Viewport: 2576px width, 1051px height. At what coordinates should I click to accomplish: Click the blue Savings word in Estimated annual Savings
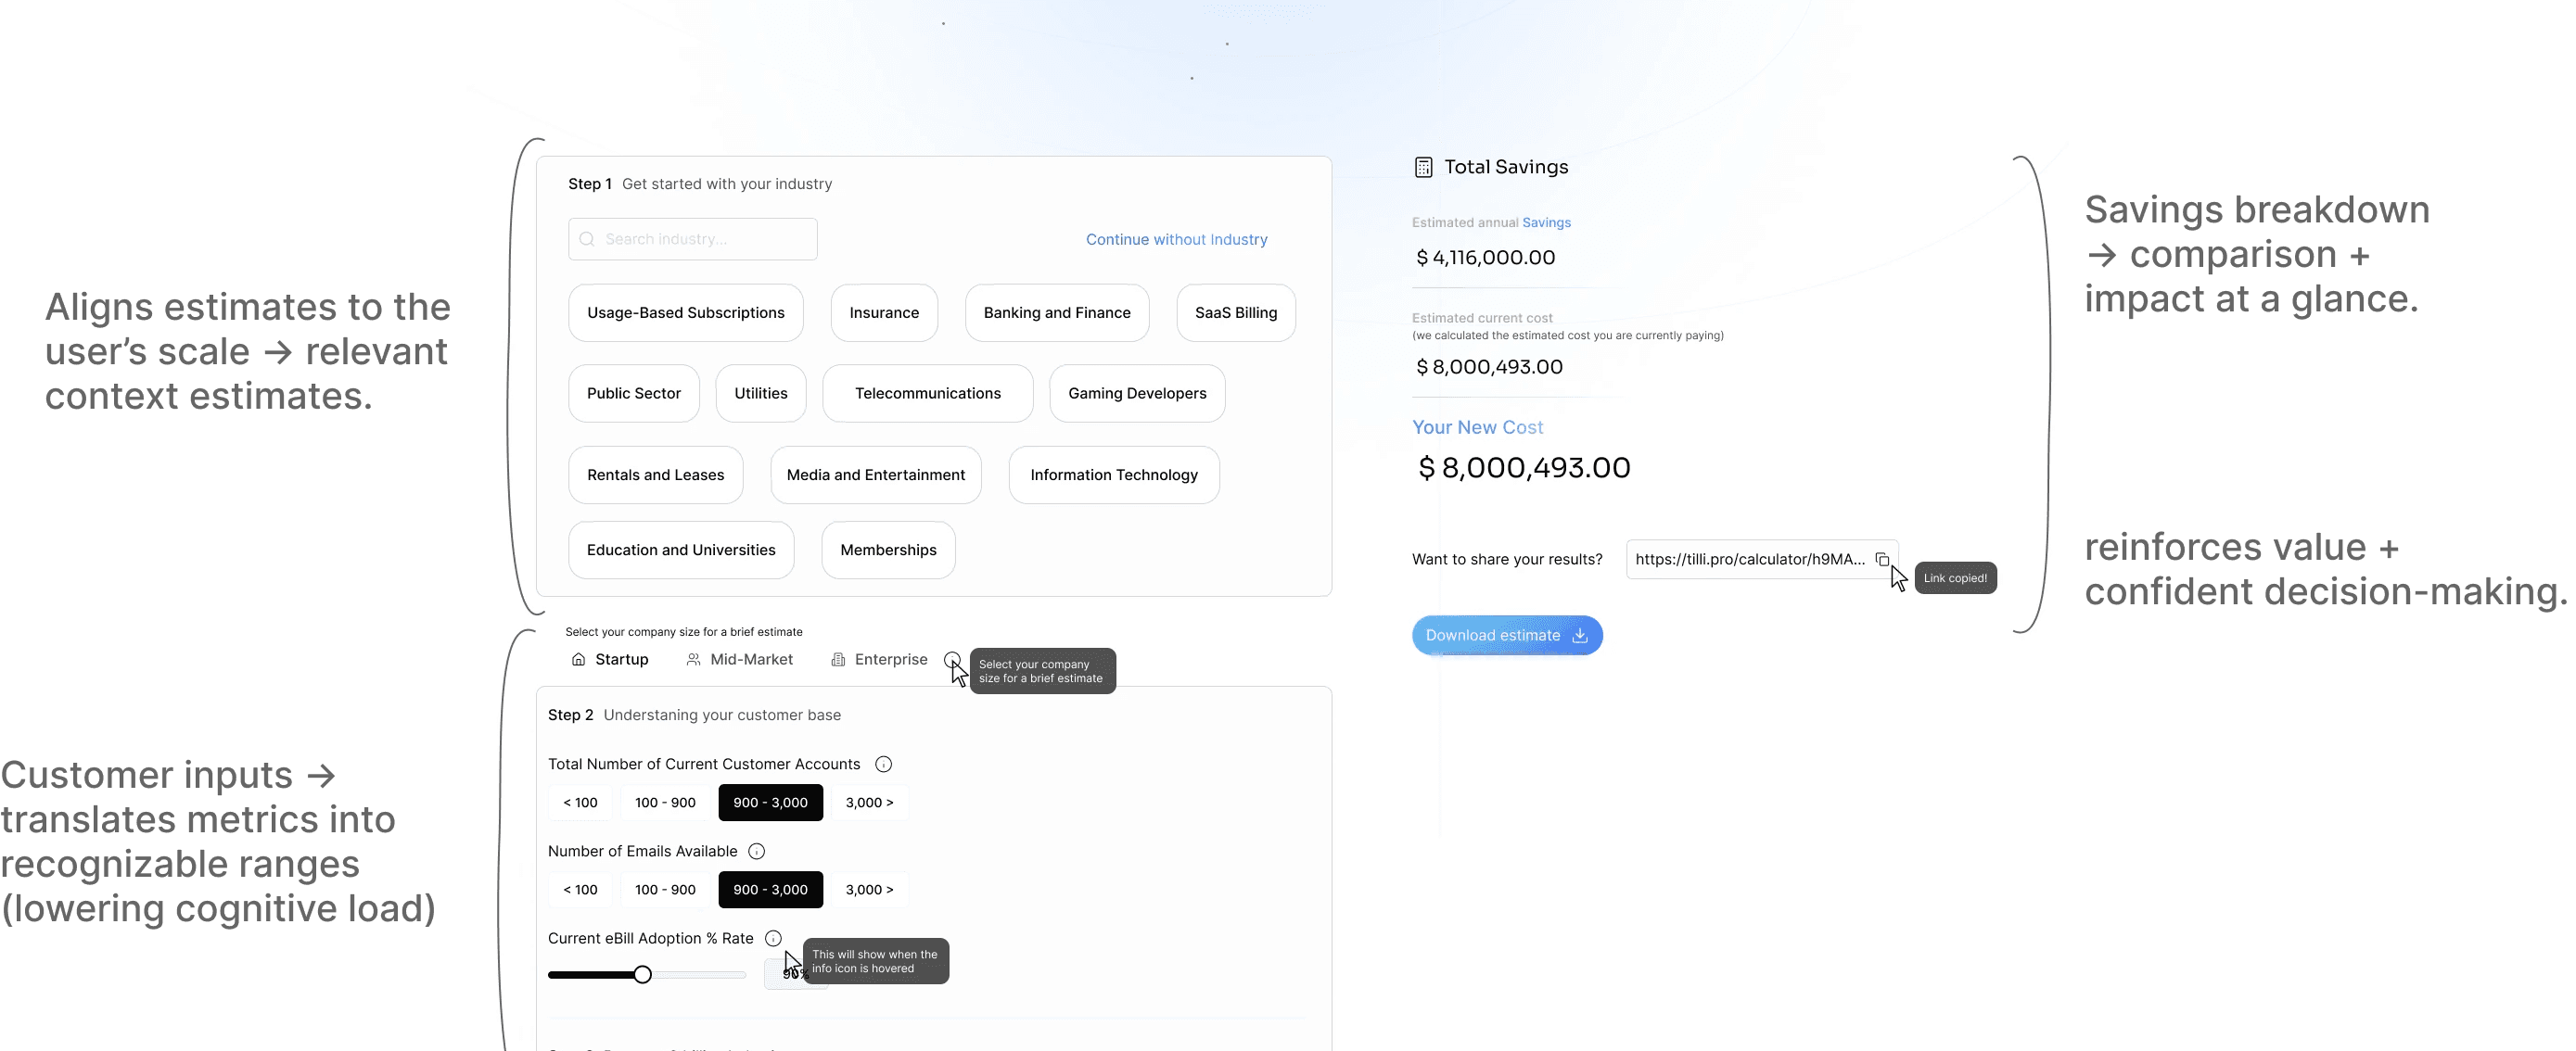click(1546, 222)
